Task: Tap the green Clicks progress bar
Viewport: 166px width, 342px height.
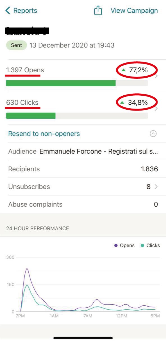Action: tap(31, 116)
